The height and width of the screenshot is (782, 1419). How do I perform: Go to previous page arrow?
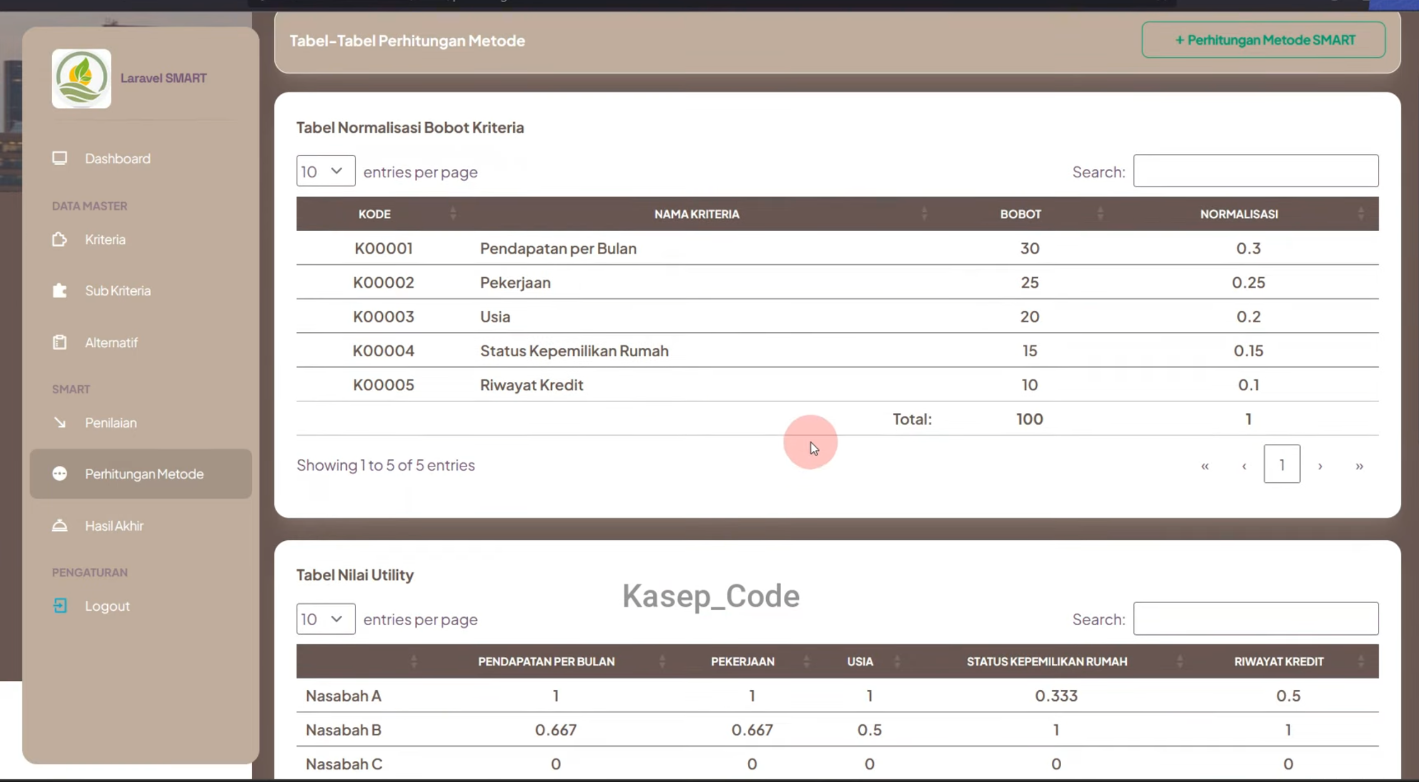[x=1244, y=465]
